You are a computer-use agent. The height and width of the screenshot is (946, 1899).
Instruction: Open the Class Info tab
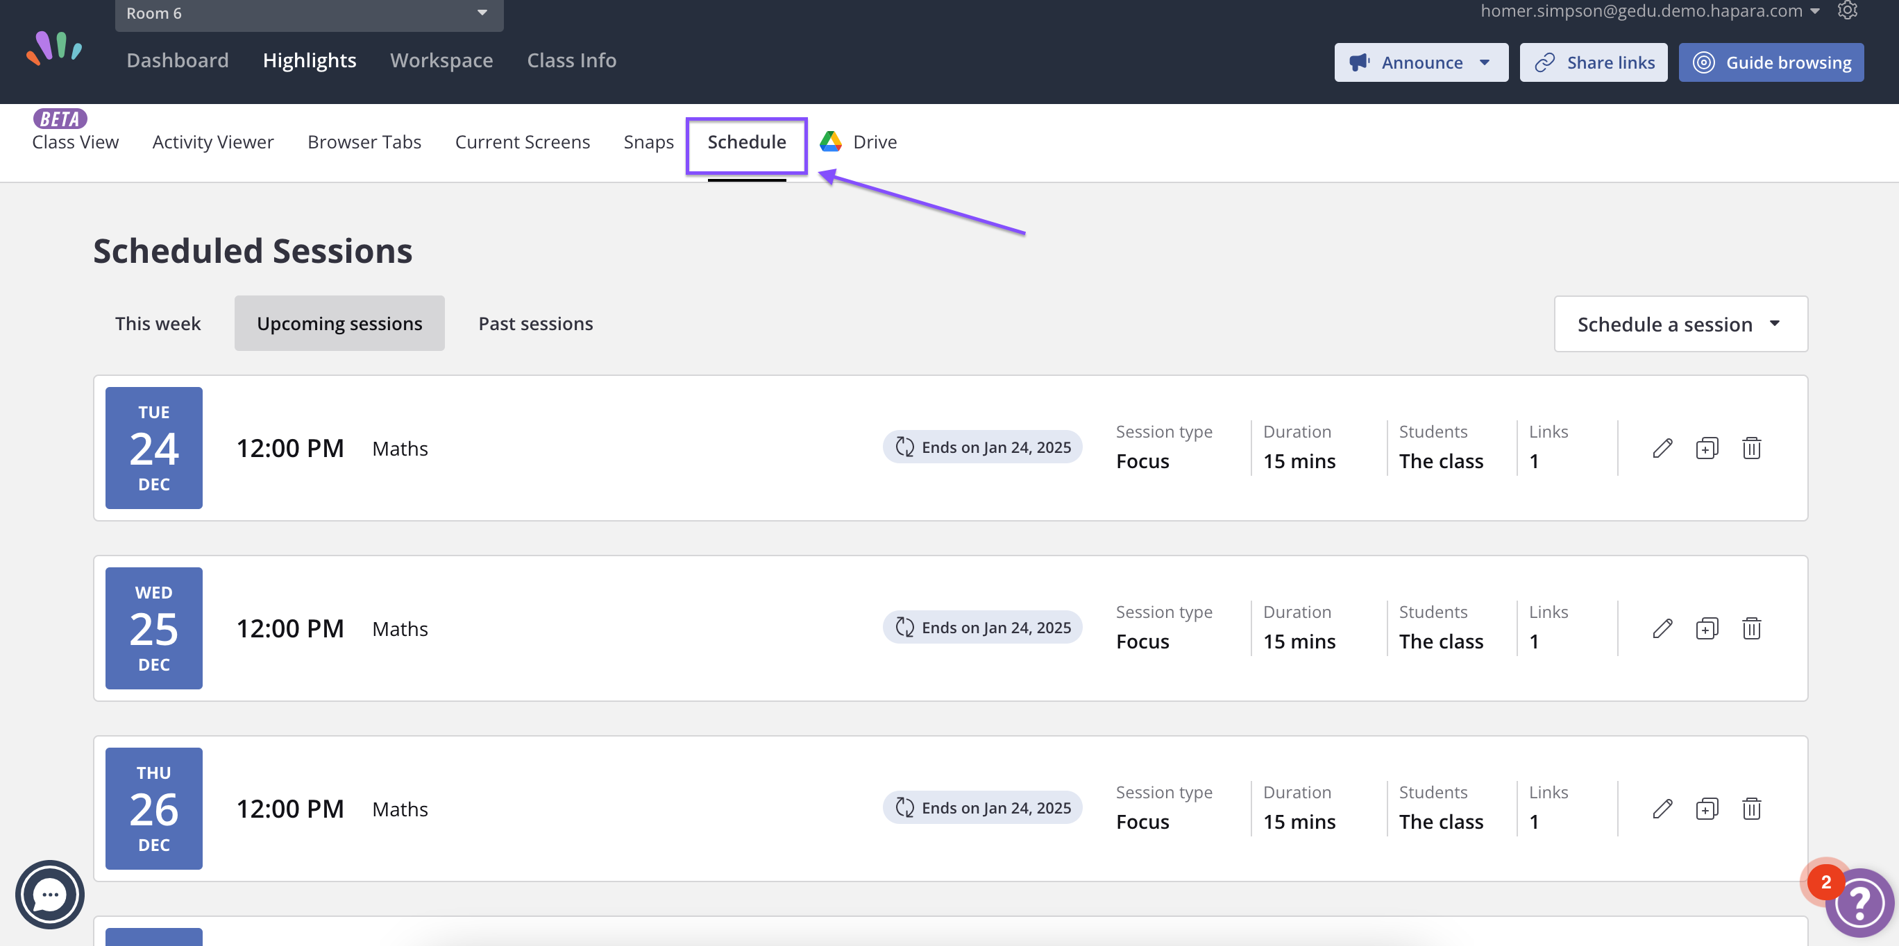pos(571,60)
